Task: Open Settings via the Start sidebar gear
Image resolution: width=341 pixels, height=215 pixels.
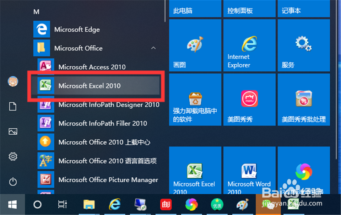Action: (13, 156)
